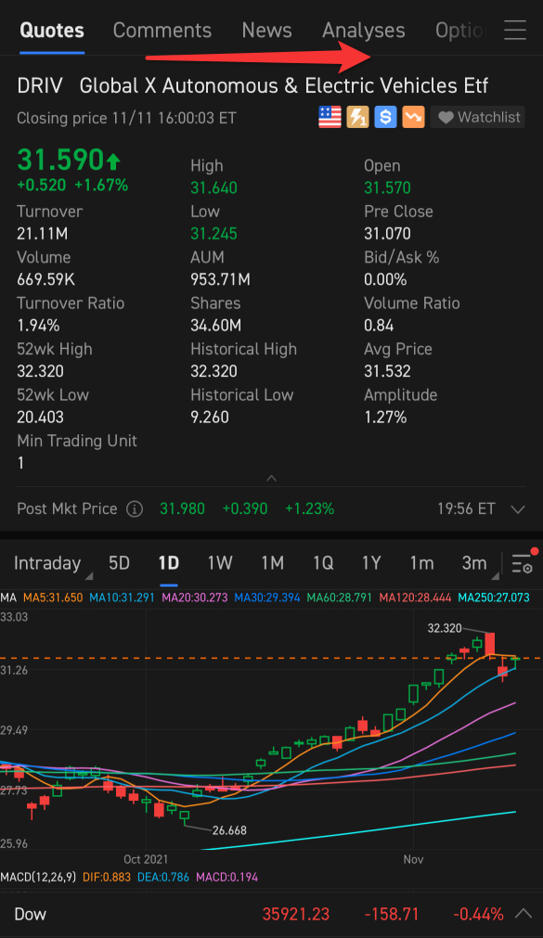Tap the MA120:28.444 indicator label
The image size is (543, 938).
(x=415, y=597)
